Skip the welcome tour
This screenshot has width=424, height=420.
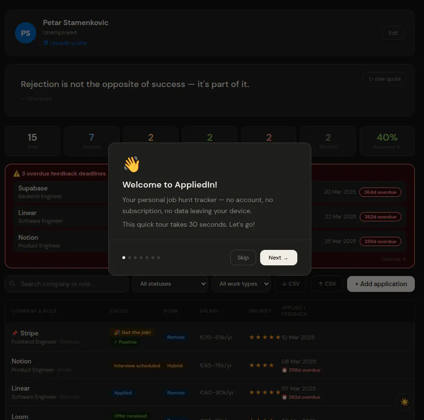(x=243, y=258)
